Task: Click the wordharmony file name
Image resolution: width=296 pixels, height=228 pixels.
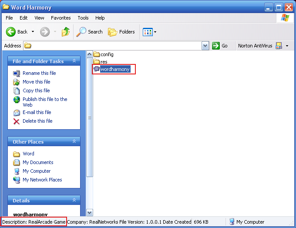Action: click(115, 69)
